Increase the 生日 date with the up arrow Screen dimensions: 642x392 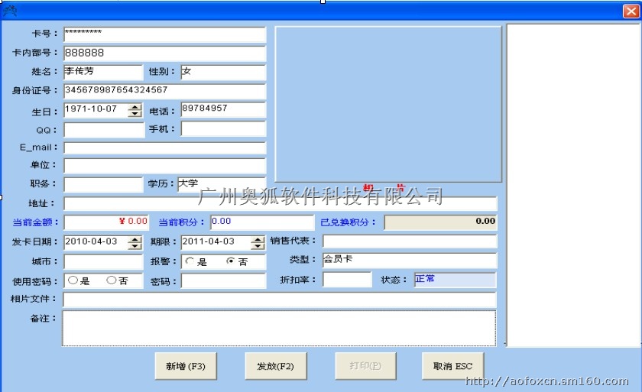tap(135, 107)
